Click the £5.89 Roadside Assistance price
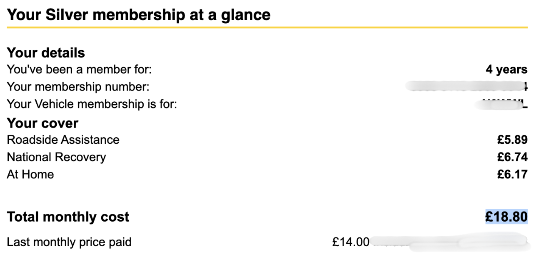The height and width of the screenshot is (262, 539). pyautogui.click(x=512, y=140)
